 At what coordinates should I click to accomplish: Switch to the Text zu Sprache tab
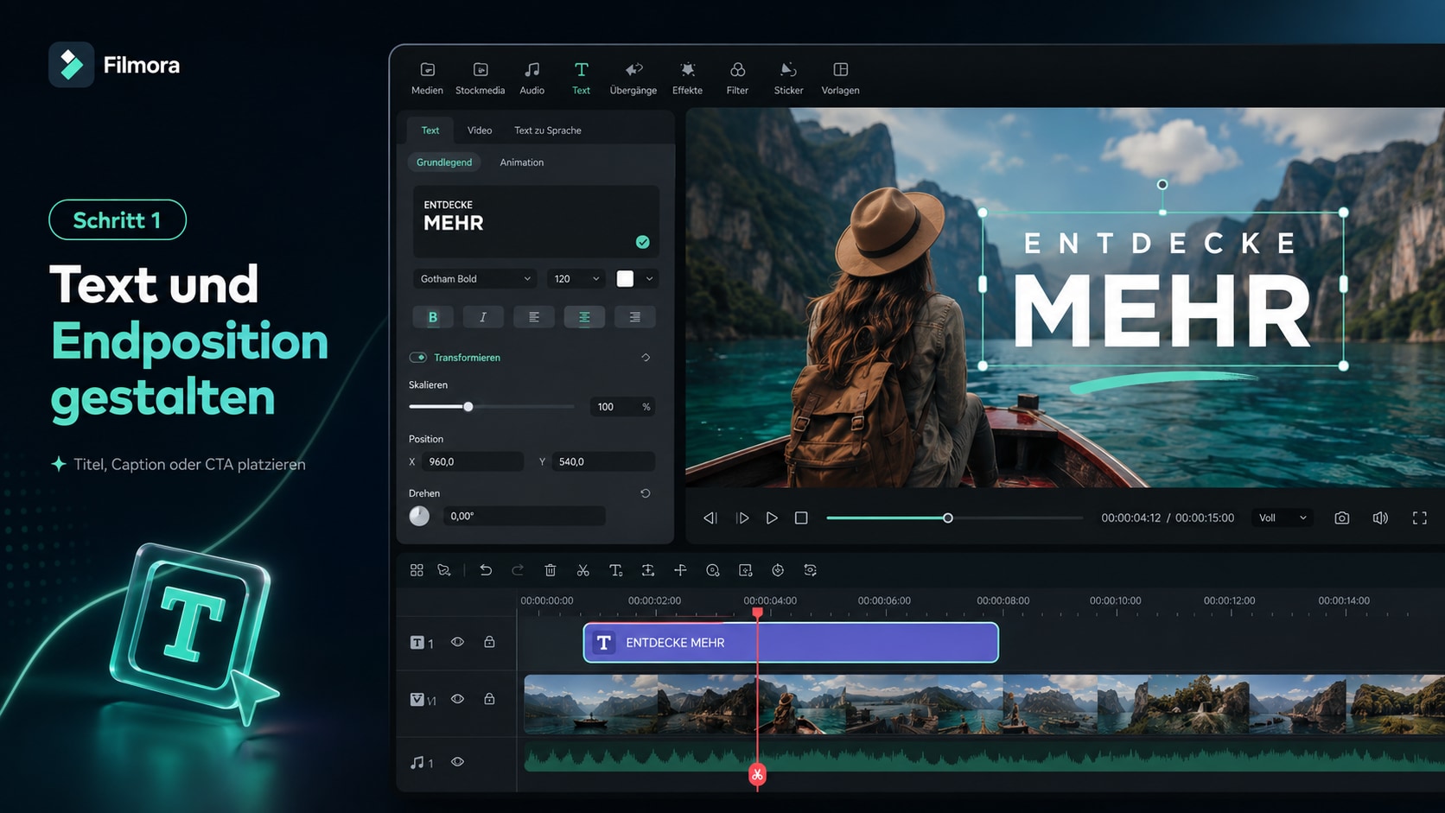tap(548, 130)
